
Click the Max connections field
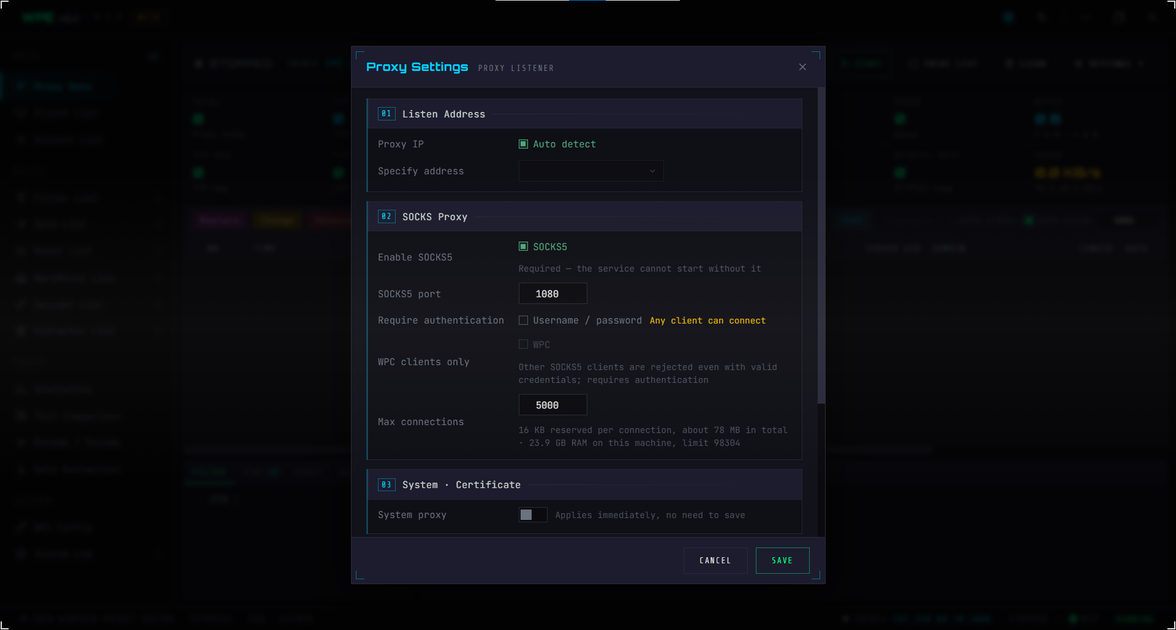[x=552, y=405]
